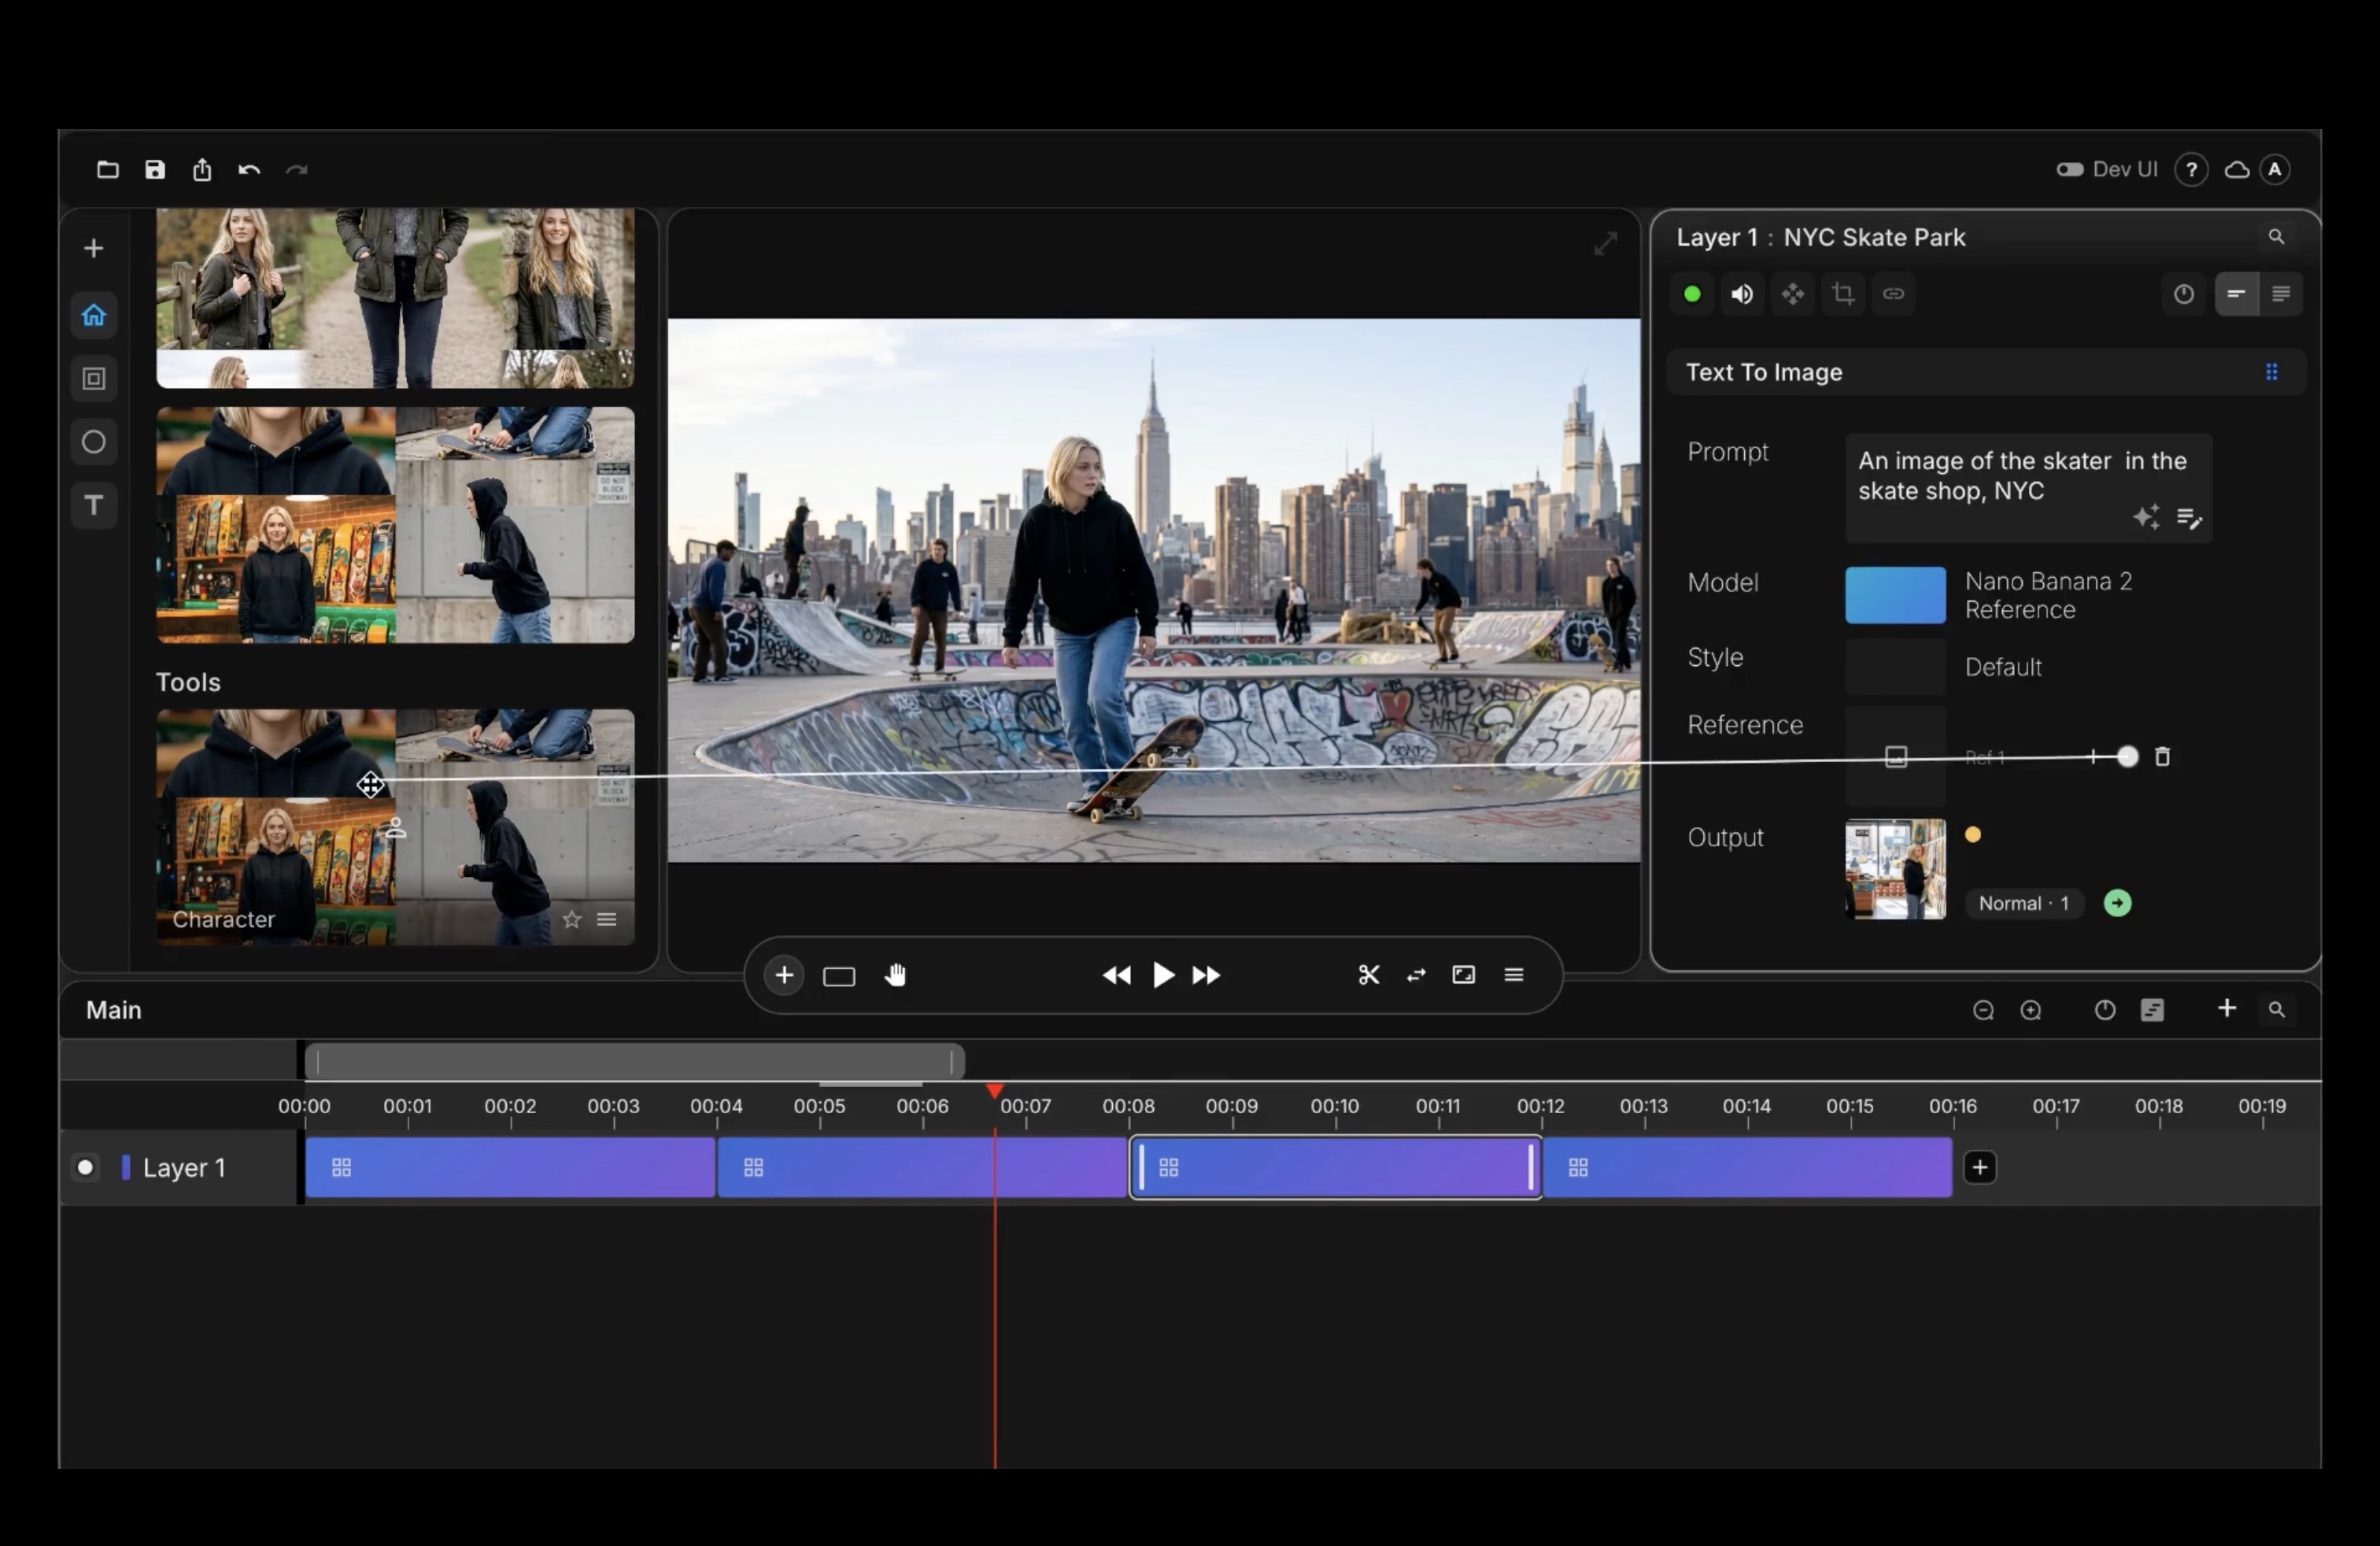Click the picture-in-picture fit icon

[x=1463, y=974]
